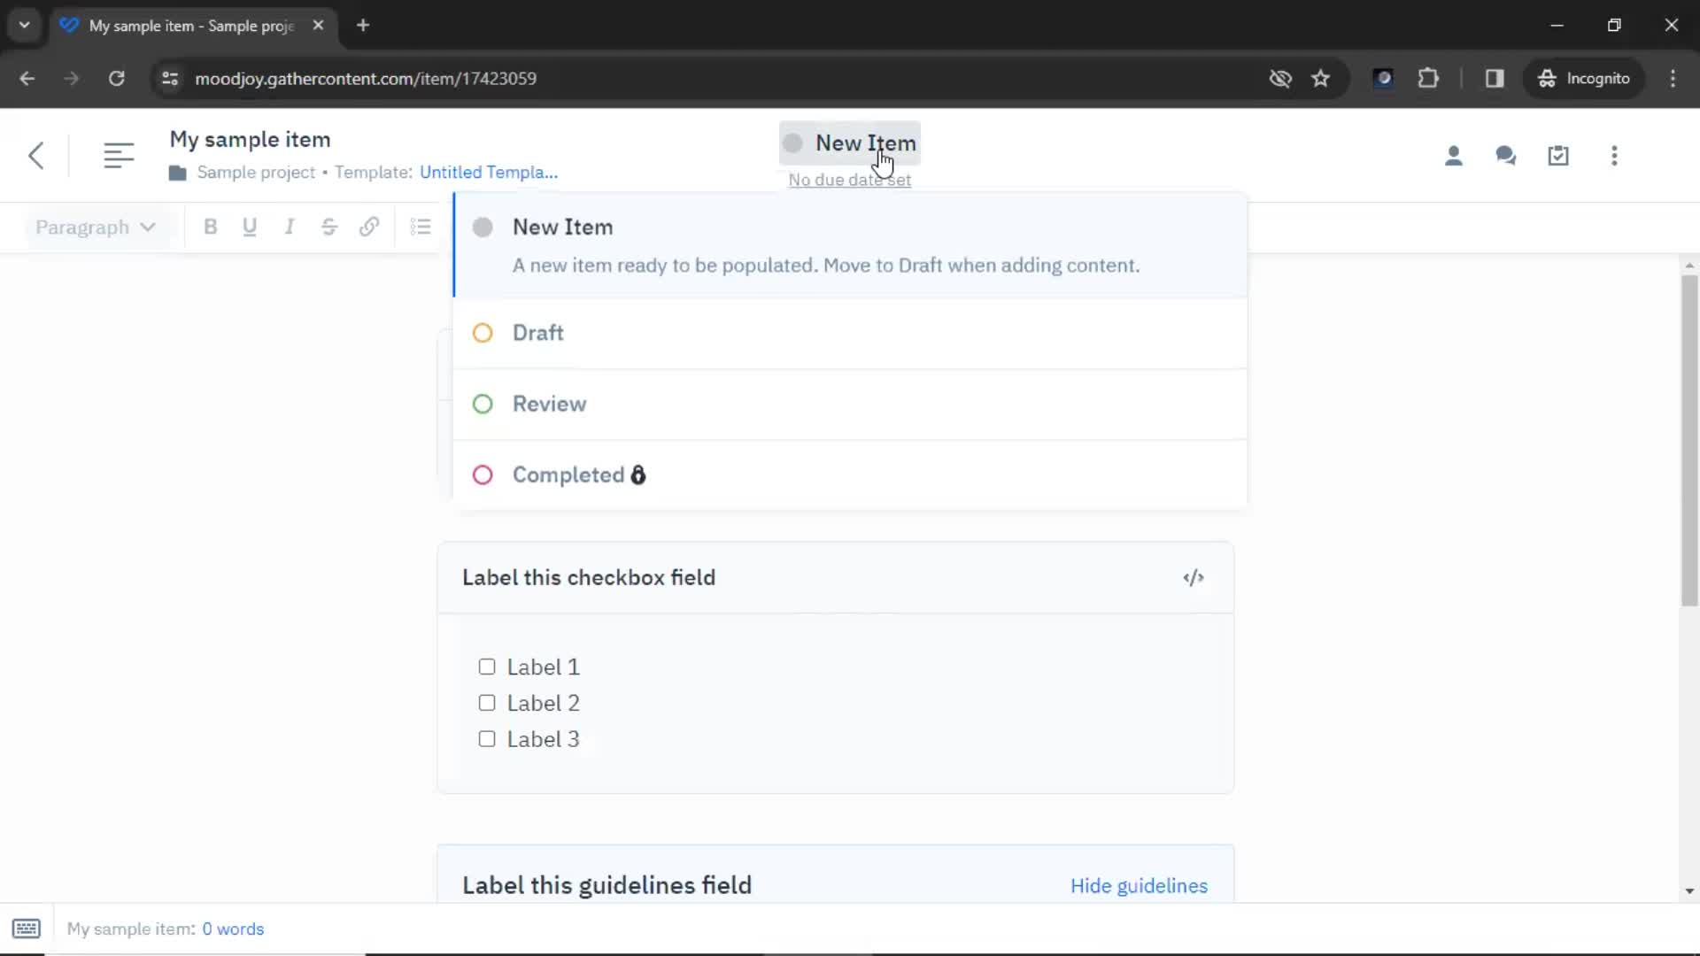Image resolution: width=1700 pixels, height=956 pixels.
Task: Select the Draft status option
Action: [x=537, y=333]
